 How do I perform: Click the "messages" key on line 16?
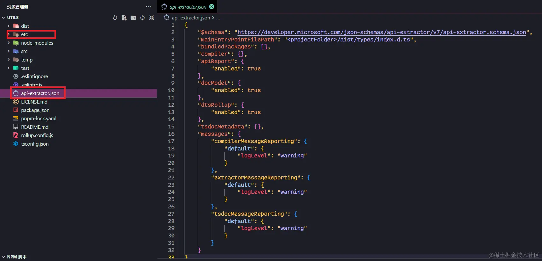tap(214, 134)
